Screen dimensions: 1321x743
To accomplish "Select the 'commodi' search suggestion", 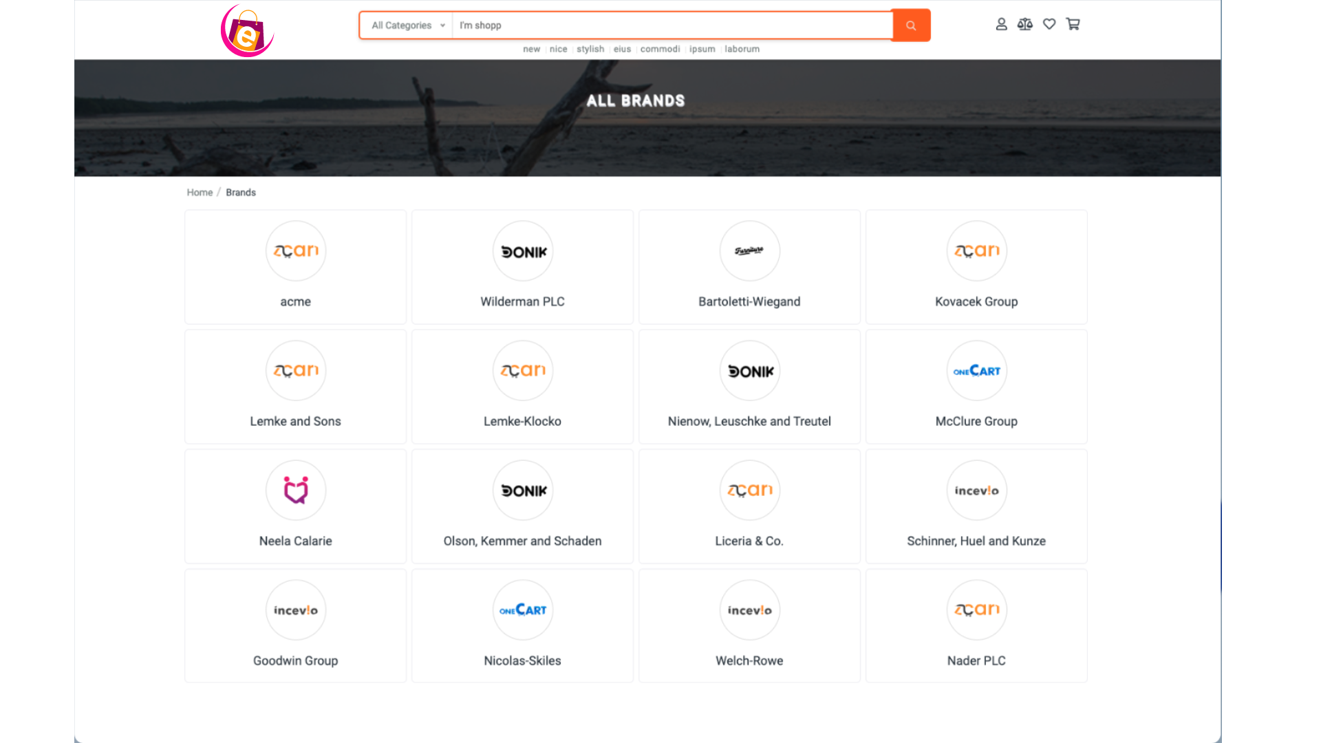I will [x=660, y=49].
